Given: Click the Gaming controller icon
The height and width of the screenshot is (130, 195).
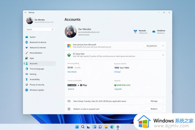Looking at the screenshot, I should 27,74.
